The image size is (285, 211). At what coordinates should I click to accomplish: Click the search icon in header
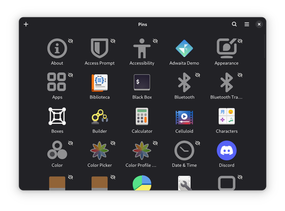tap(234, 24)
